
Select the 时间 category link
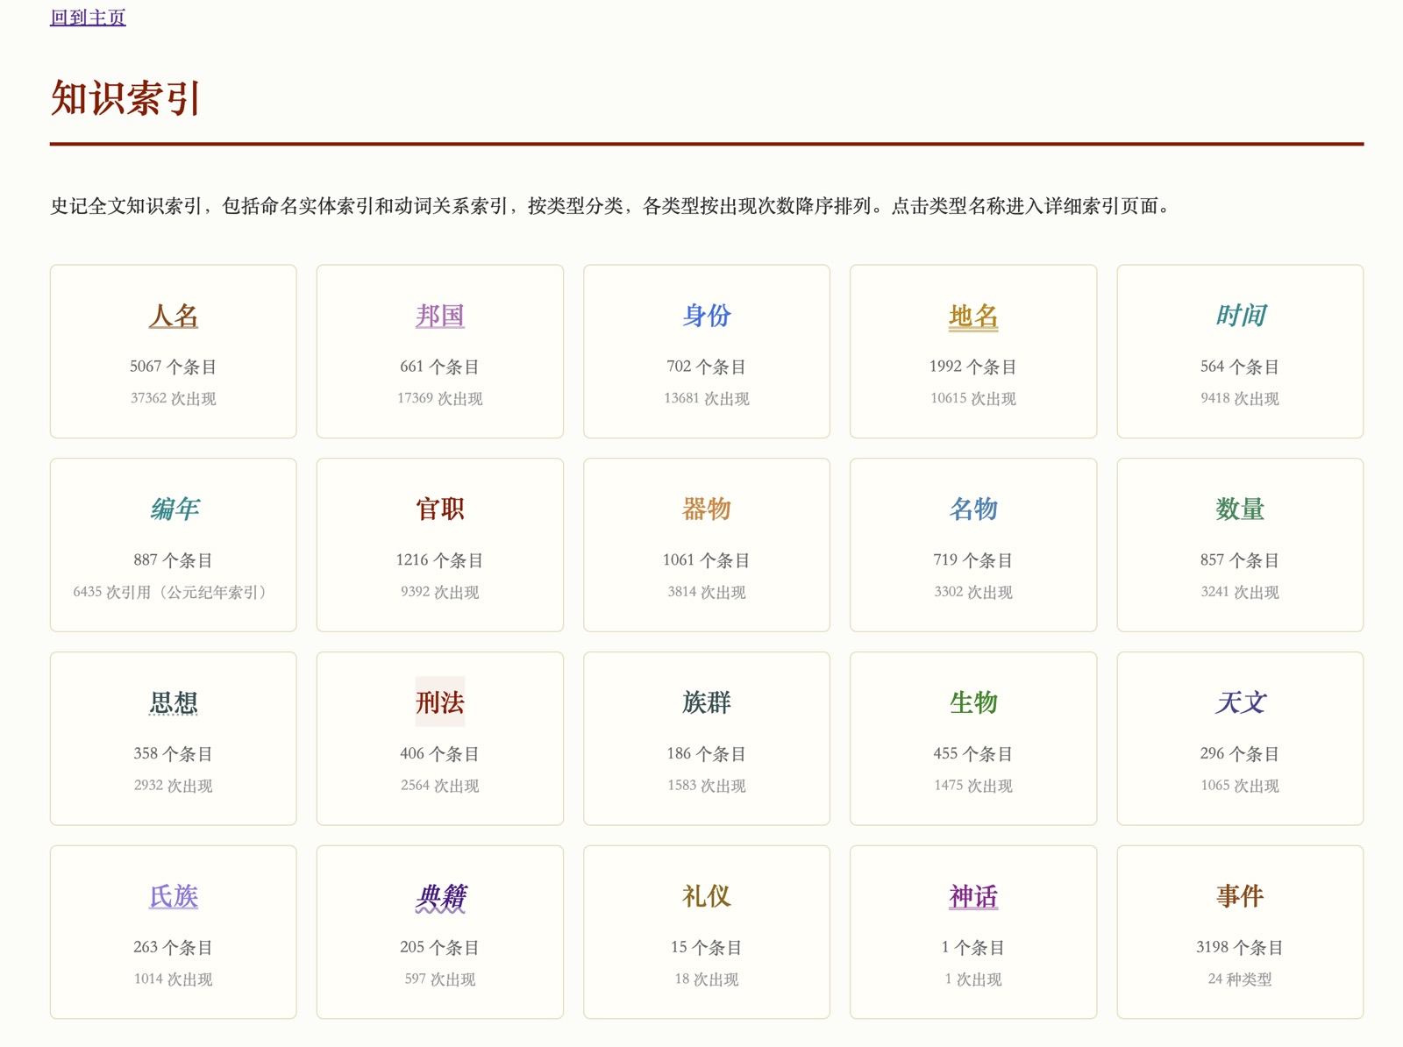[x=1240, y=316]
